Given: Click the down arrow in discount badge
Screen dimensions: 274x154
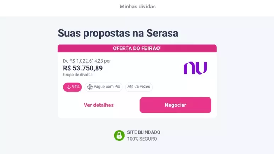Looking at the screenshot, I should [69, 87].
